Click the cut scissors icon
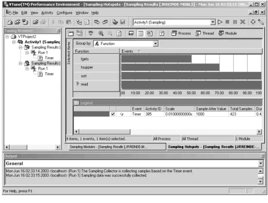Screen dimensions: 268x203 click(x=53, y=22)
